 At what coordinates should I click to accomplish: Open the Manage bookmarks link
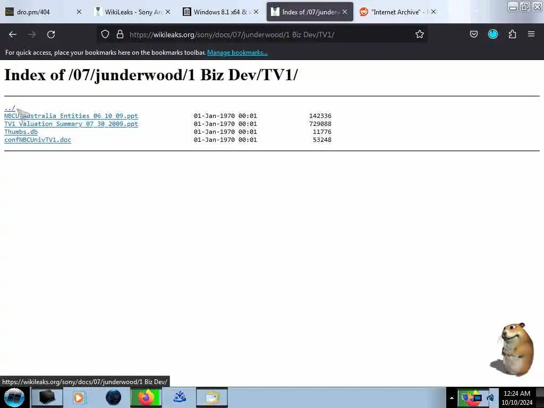click(237, 53)
